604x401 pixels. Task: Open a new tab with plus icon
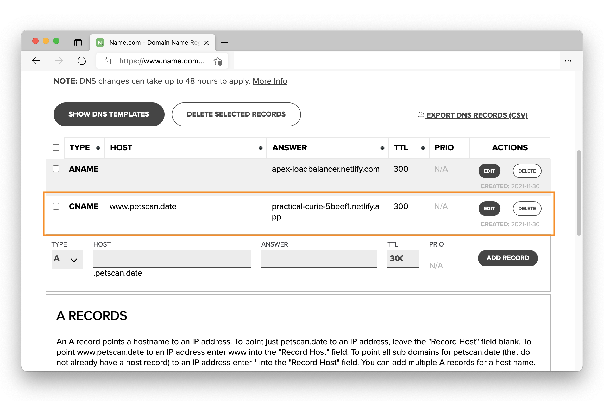tap(224, 42)
